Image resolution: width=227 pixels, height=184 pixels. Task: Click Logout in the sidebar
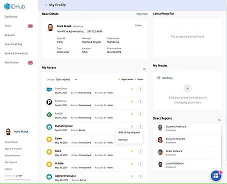8,169
